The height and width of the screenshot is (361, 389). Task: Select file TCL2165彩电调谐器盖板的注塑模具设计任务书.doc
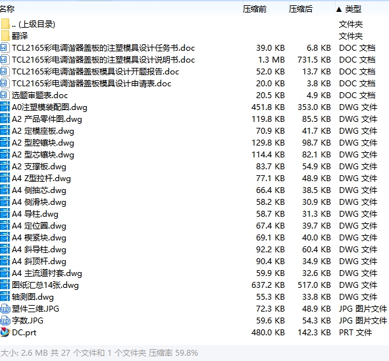click(103, 47)
